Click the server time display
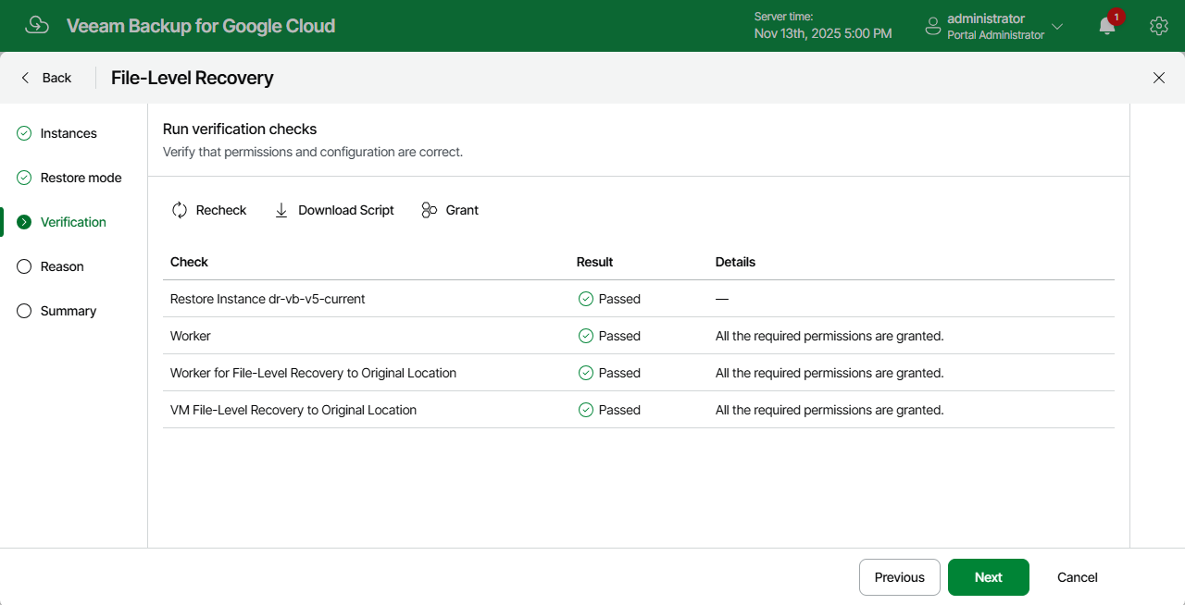This screenshot has height=605, width=1185. point(823,26)
